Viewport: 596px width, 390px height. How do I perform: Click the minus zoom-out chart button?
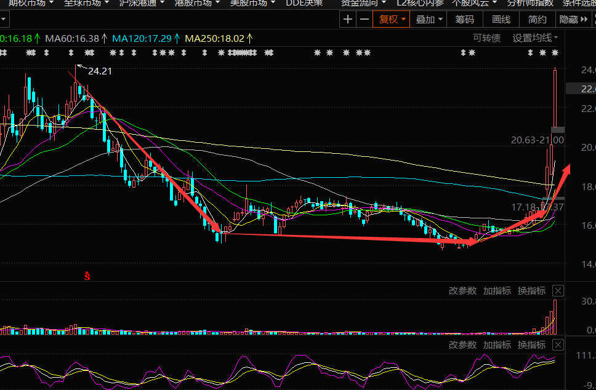coord(364,20)
